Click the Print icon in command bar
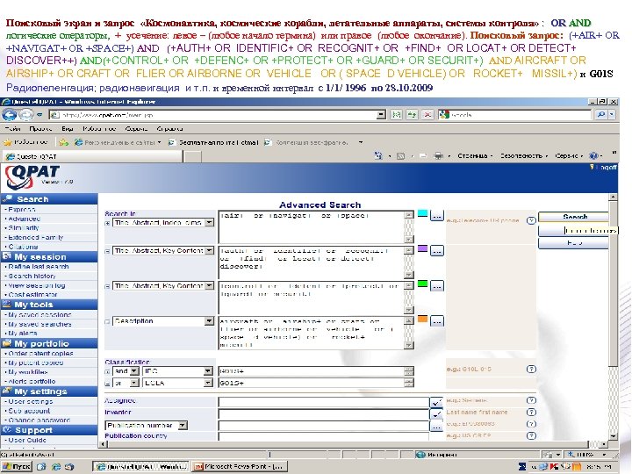Image resolution: width=632 pixels, height=474 pixels. click(x=439, y=155)
